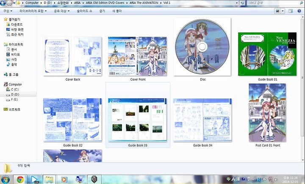
Task: Open the address bar history dropdown arrow
Action: click(237, 3)
